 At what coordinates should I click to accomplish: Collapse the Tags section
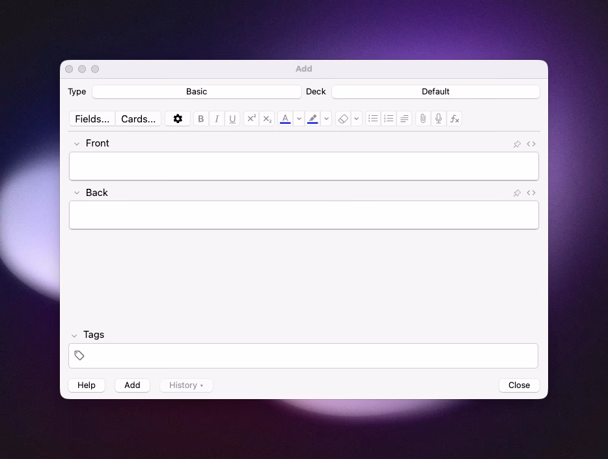74,335
